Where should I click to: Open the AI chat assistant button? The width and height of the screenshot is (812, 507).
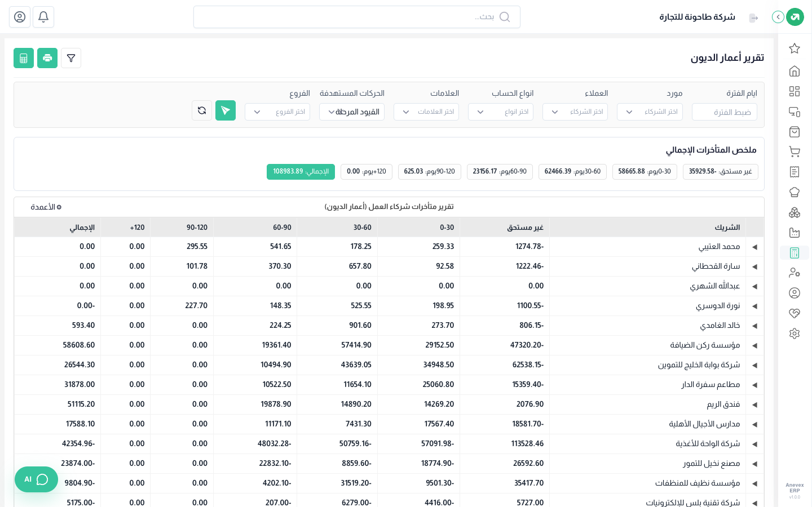click(x=36, y=479)
